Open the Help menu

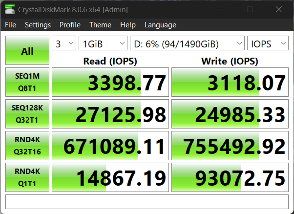(127, 25)
